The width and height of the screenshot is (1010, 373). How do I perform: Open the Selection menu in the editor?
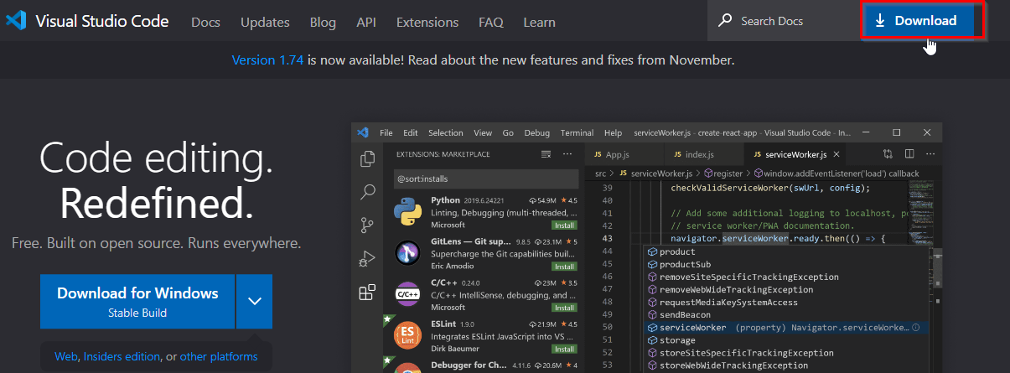[446, 132]
